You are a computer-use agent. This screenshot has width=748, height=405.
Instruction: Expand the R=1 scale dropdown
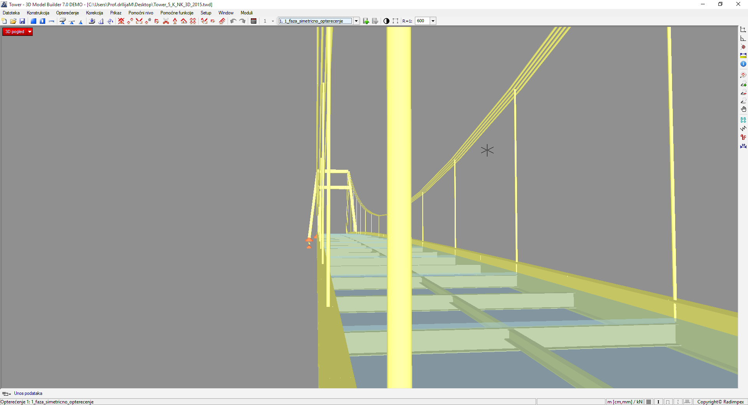click(433, 21)
